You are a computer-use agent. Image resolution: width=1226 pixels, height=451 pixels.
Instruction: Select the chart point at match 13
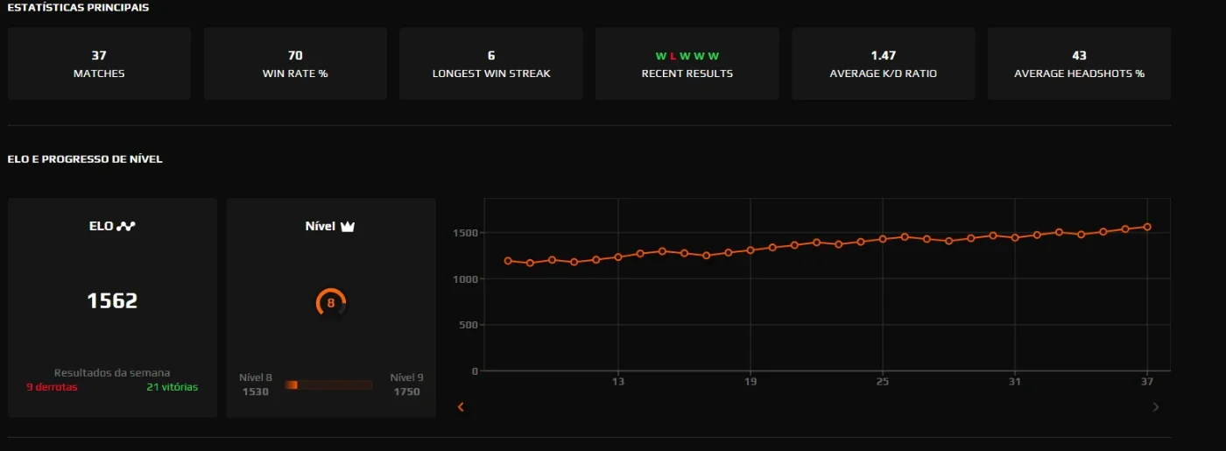tap(618, 257)
